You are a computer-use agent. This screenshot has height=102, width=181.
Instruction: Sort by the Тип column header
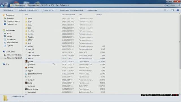click(80, 14)
